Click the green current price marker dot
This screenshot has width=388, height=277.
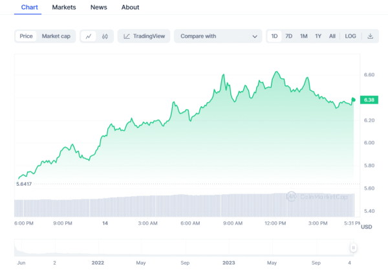354,99
